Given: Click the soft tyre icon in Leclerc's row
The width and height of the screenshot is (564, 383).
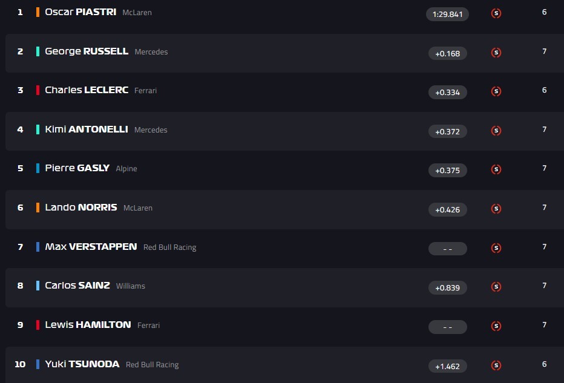Looking at the screenshot, I should point(496,91).
